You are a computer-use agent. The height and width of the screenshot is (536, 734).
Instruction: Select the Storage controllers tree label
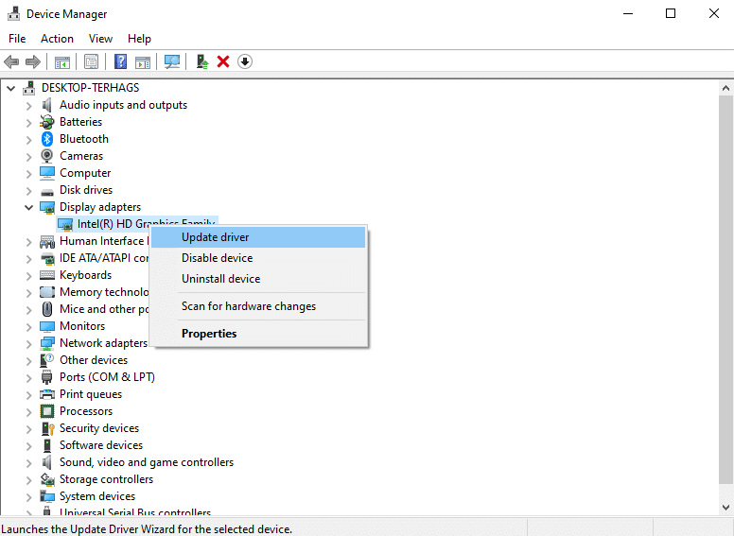106,479
